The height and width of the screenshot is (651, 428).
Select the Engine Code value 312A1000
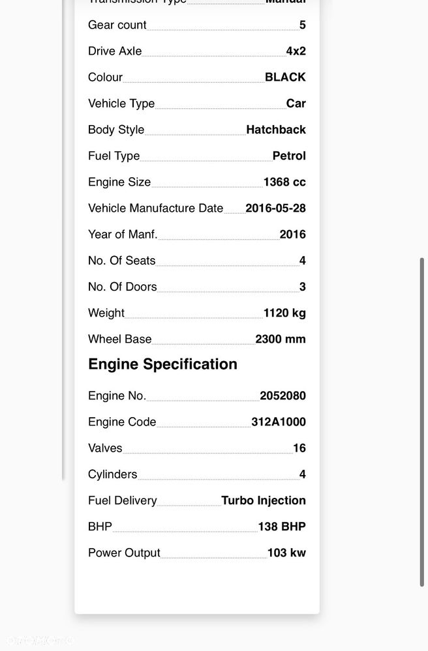279,422
